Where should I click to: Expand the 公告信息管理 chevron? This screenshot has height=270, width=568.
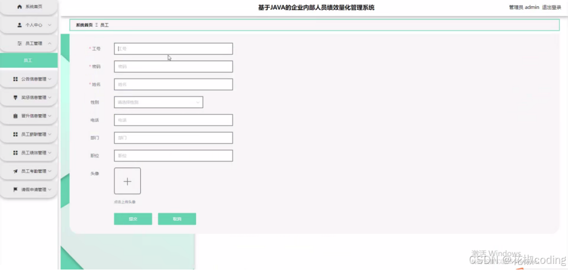tap(50, 79)
